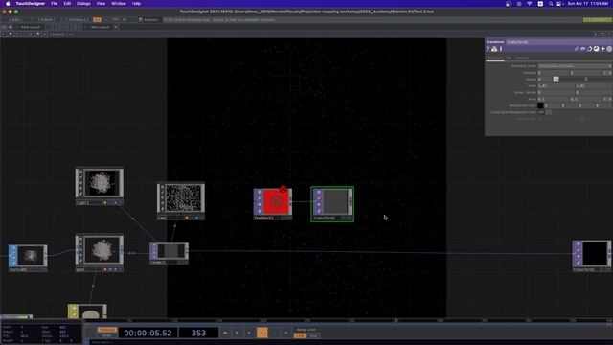
Task: Select the transform2 node
Action: (x=332, y=204)
